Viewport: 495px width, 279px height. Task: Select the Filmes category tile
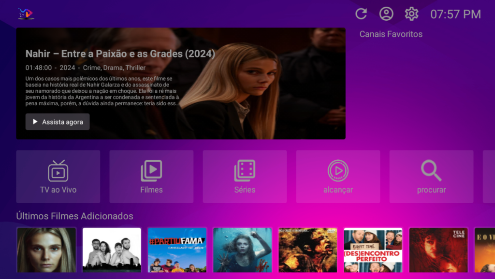pos(151,177)
